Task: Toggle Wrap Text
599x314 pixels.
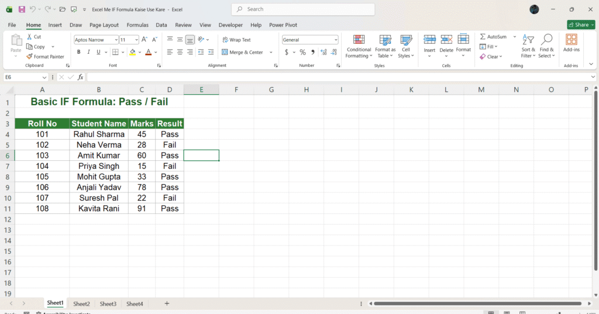Action: click(236, 40)
